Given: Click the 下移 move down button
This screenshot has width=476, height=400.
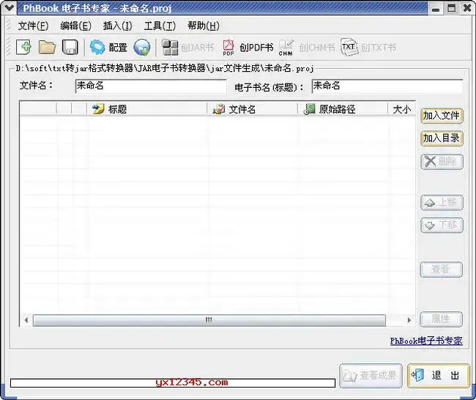Looking at the screenshot, I should (442, 226).
